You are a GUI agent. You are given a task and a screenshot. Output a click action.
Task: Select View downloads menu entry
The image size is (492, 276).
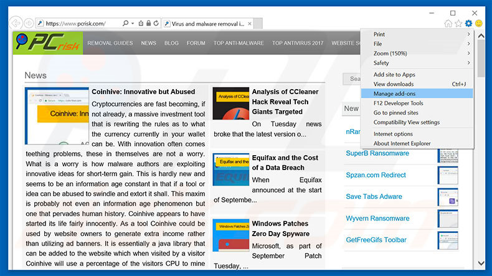pyautogui.click(x=417, y=84)
